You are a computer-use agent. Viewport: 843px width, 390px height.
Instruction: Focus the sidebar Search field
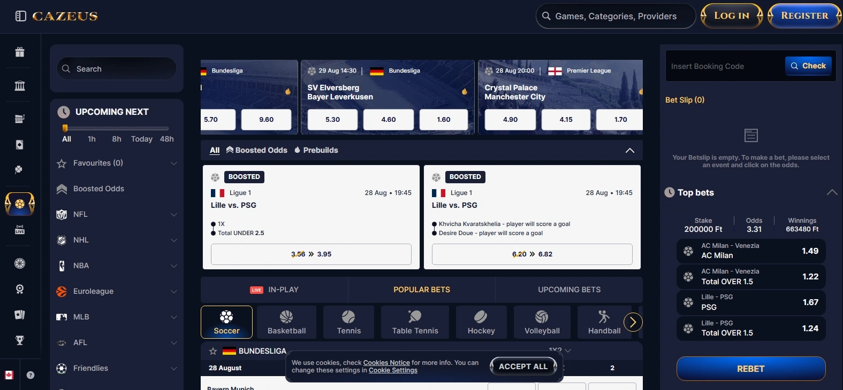[x=117, y=69]
